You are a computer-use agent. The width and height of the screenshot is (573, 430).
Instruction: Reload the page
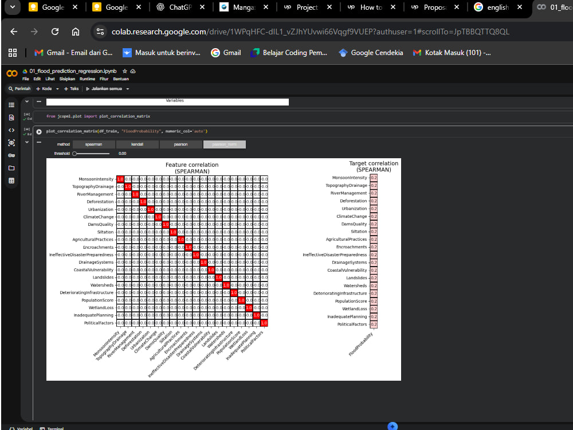pyautogui.click(x=55, y=32)
